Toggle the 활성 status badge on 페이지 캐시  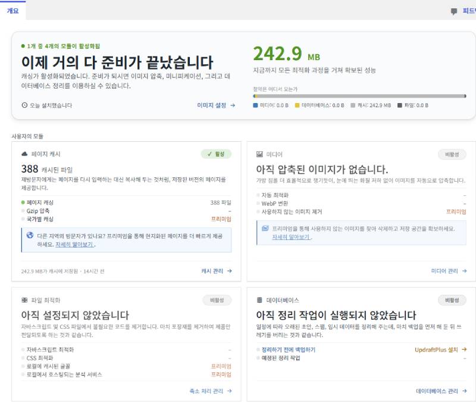click(x=216, y=154)
